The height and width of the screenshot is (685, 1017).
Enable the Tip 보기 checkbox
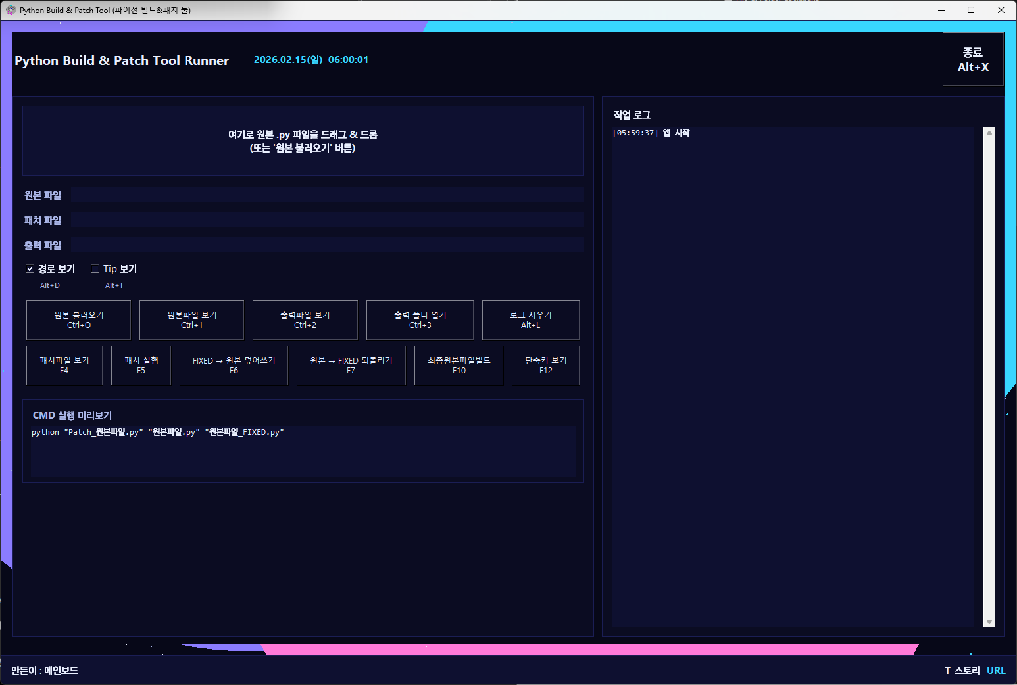(x=95, y=268)
